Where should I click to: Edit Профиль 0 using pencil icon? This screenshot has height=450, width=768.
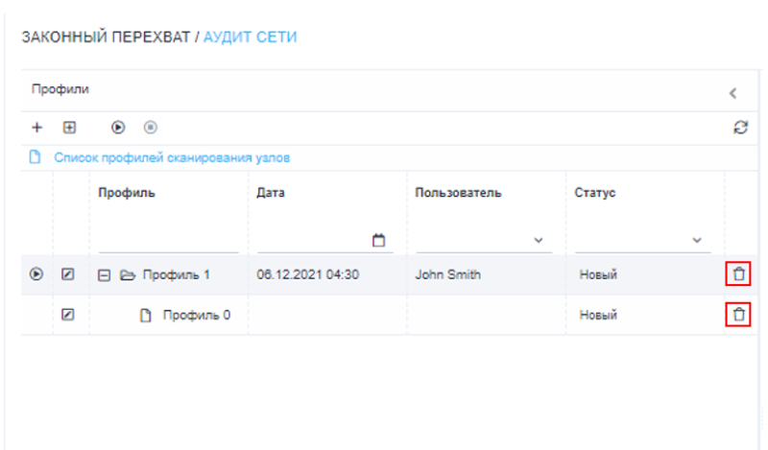tap(68, 314)
